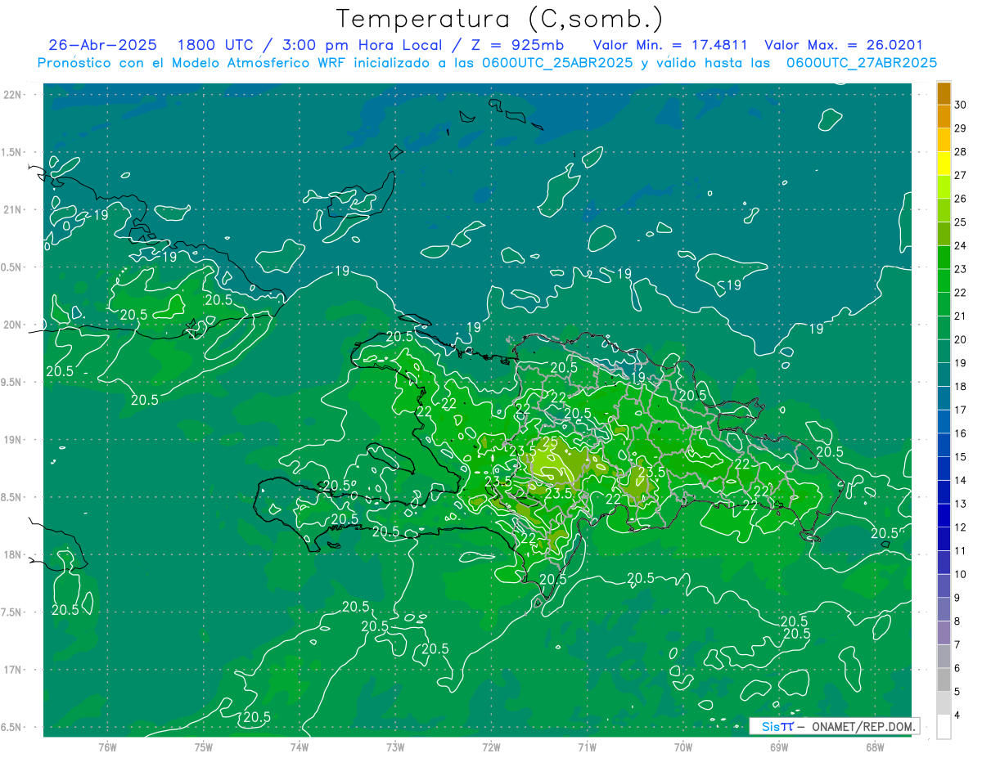
Task: Click the "18N" latitude label
Action: [x=14, y=555]
